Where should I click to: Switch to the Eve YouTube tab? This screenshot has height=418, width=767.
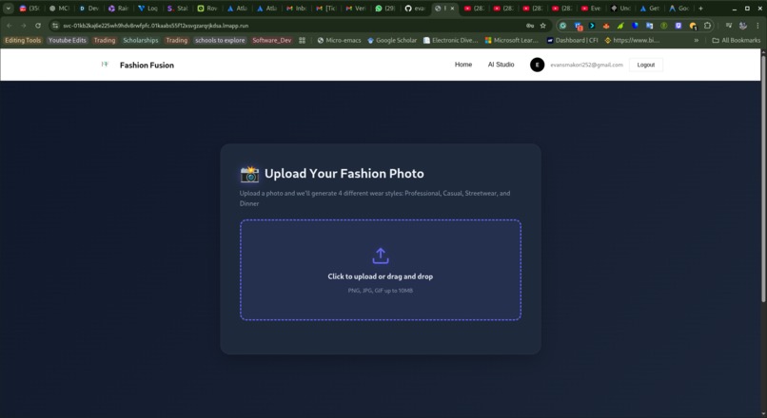tap(591, 9)
